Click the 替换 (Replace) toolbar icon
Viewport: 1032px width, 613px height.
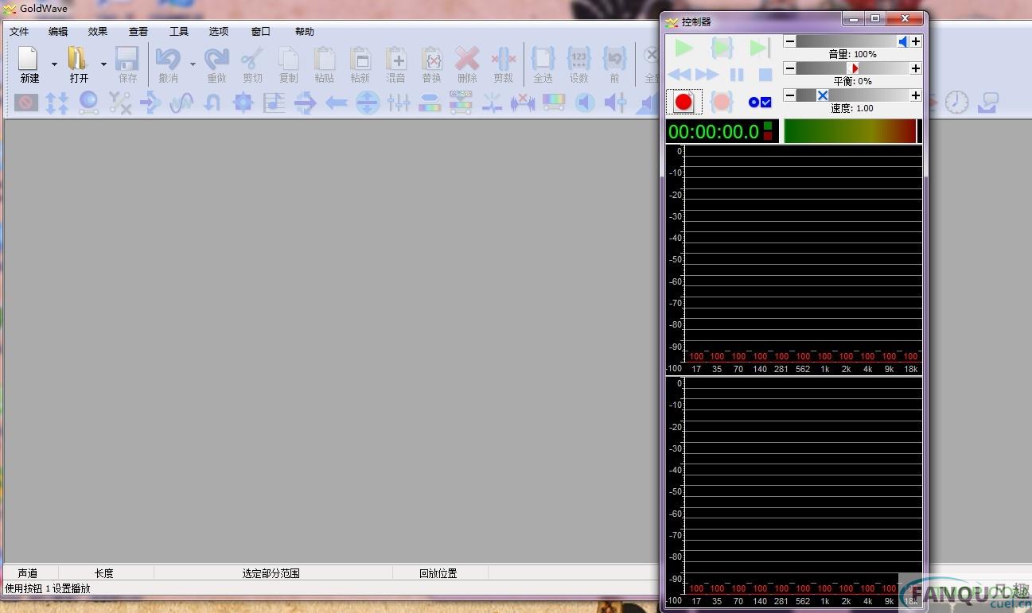[x=431, y=64]
